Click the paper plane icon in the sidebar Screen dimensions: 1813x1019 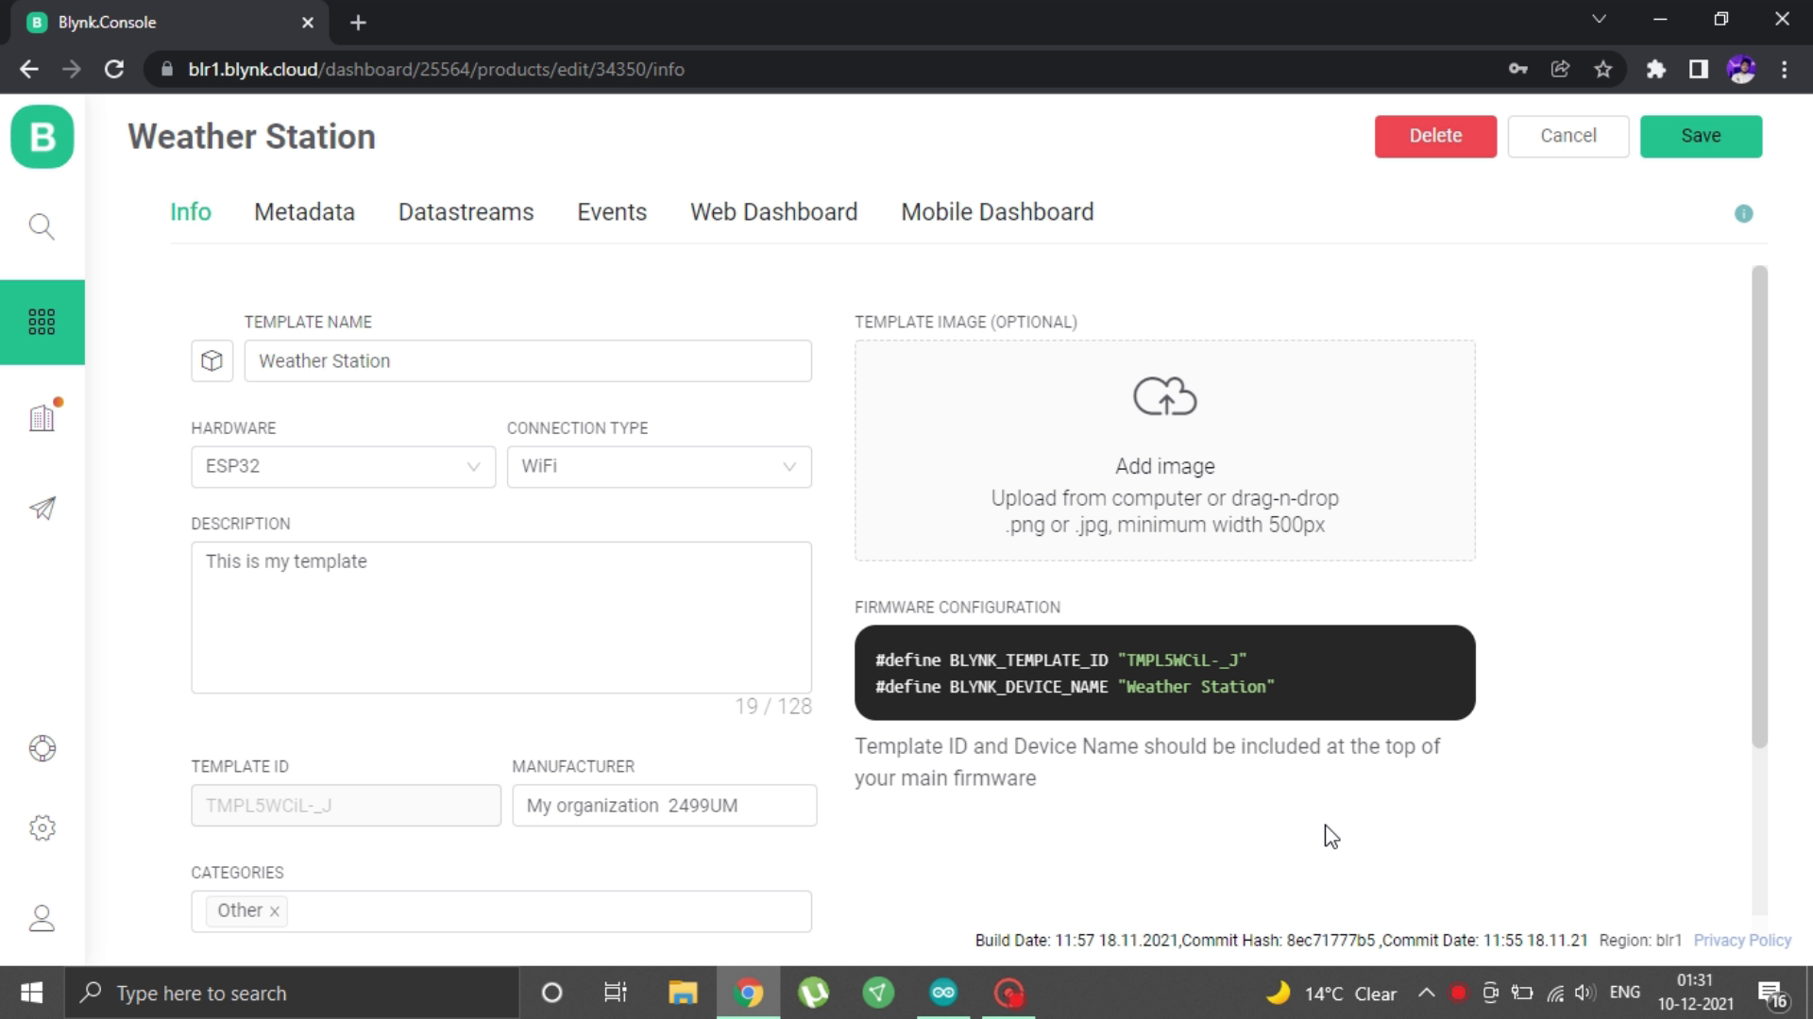42,509
